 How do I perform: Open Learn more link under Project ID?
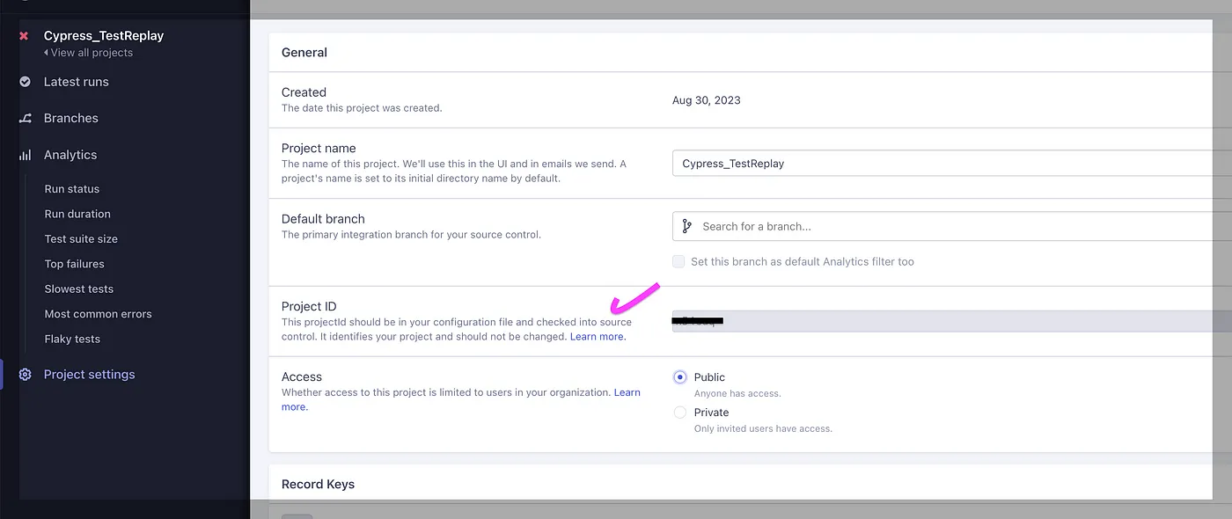(598, 337)
